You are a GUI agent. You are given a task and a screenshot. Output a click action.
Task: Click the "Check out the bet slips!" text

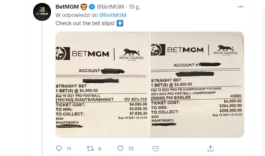(85, 23)
